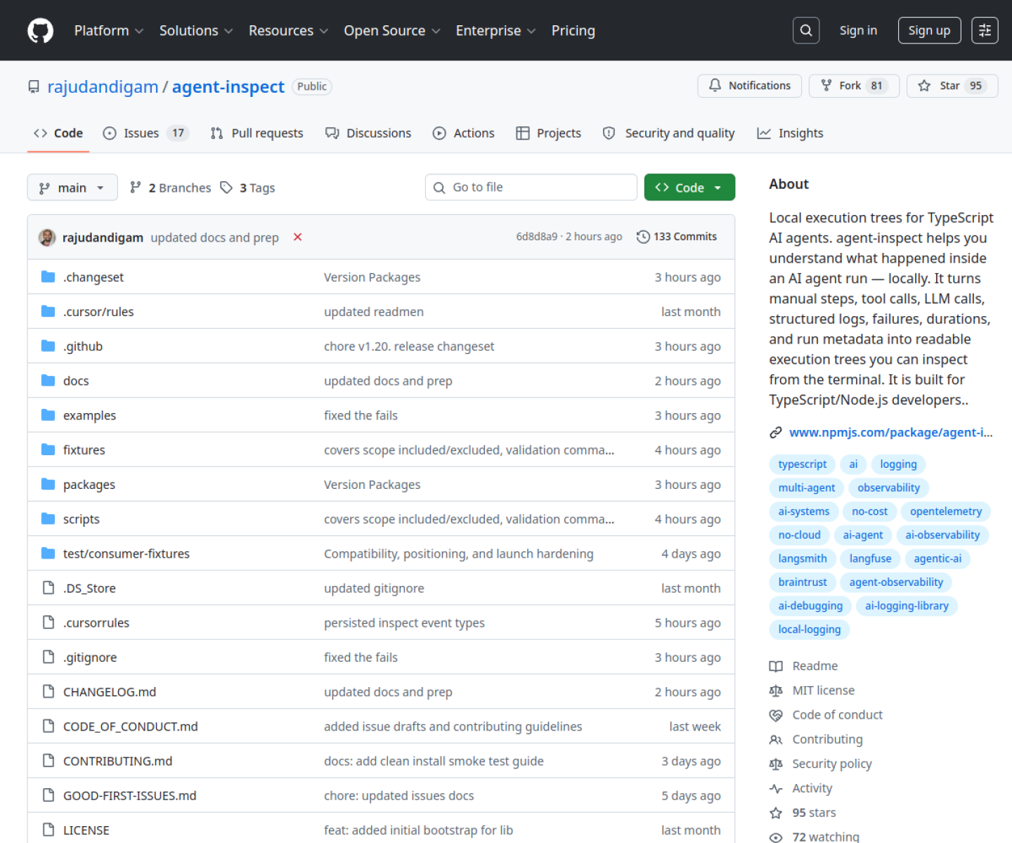Open the CONTRIBUTING.md file
The width and height of the screenshot is (1012, 843).
pos(117,761)
